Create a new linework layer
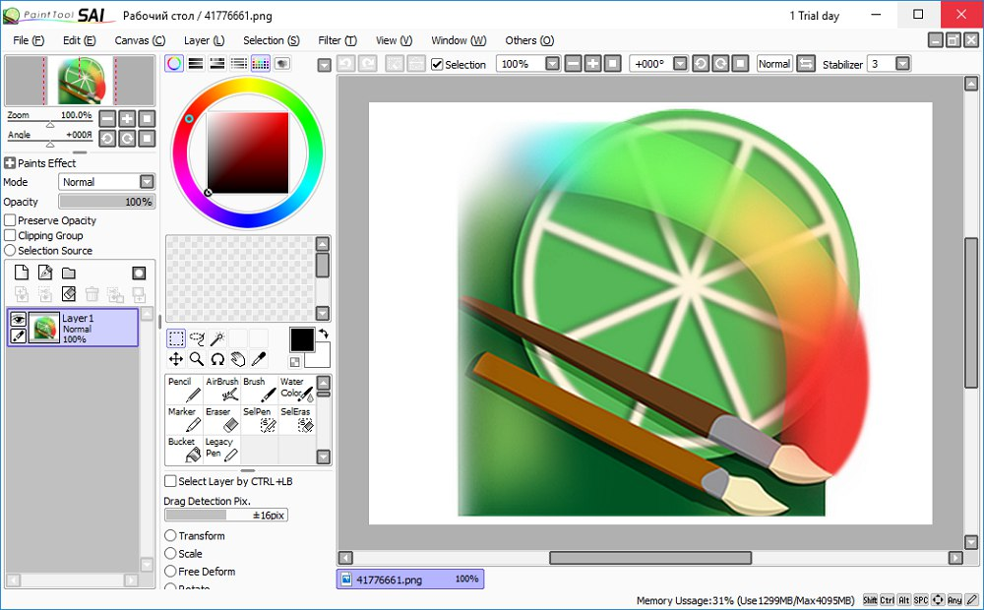Image resolution: width=984 pixels, height=610 pixels. click(x=45, y=273)
